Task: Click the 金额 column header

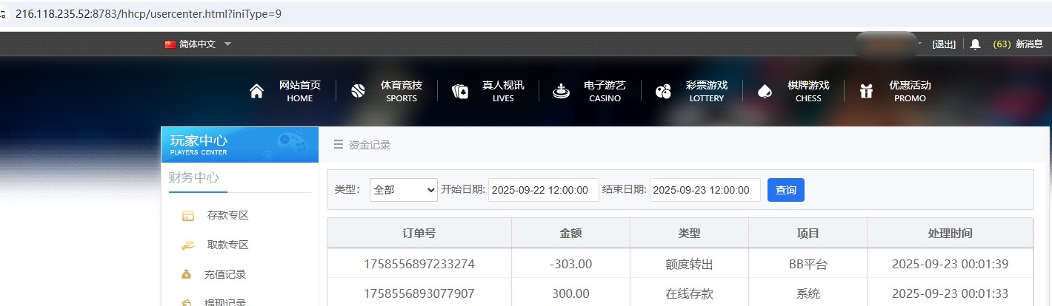Action: pos(570,233)
